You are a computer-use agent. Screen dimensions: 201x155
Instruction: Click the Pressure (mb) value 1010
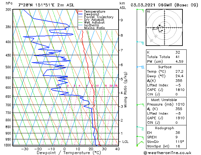coord(180,104)
